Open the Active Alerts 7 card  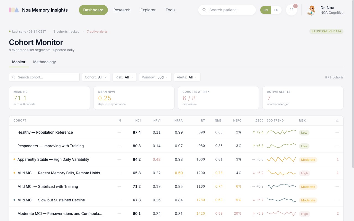[x=303, y=98]
